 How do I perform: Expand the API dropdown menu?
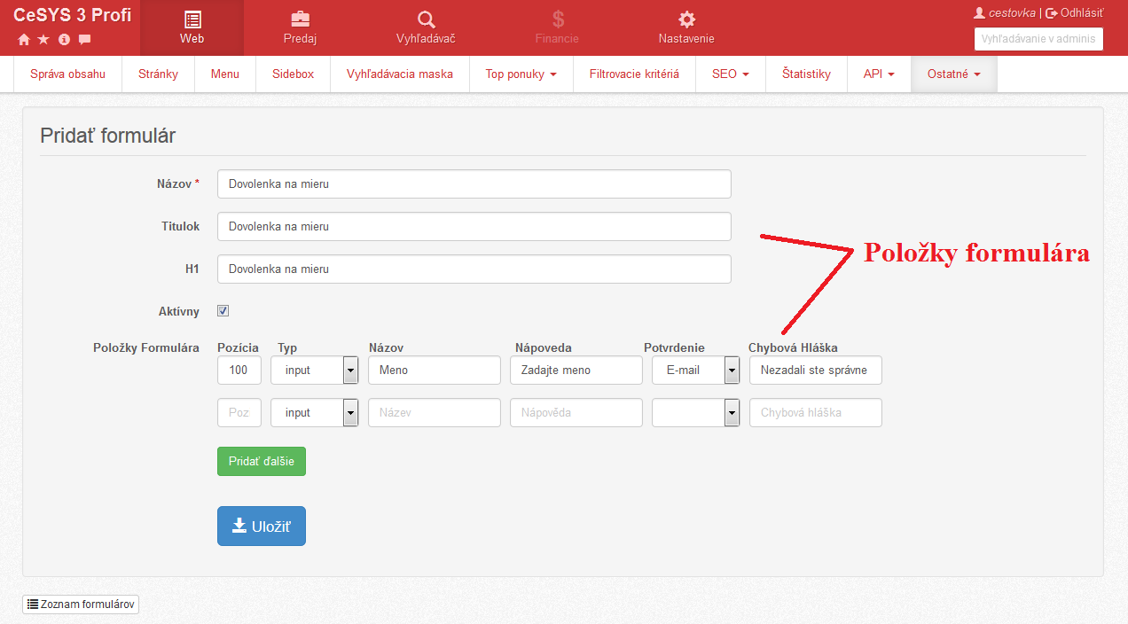879,74
